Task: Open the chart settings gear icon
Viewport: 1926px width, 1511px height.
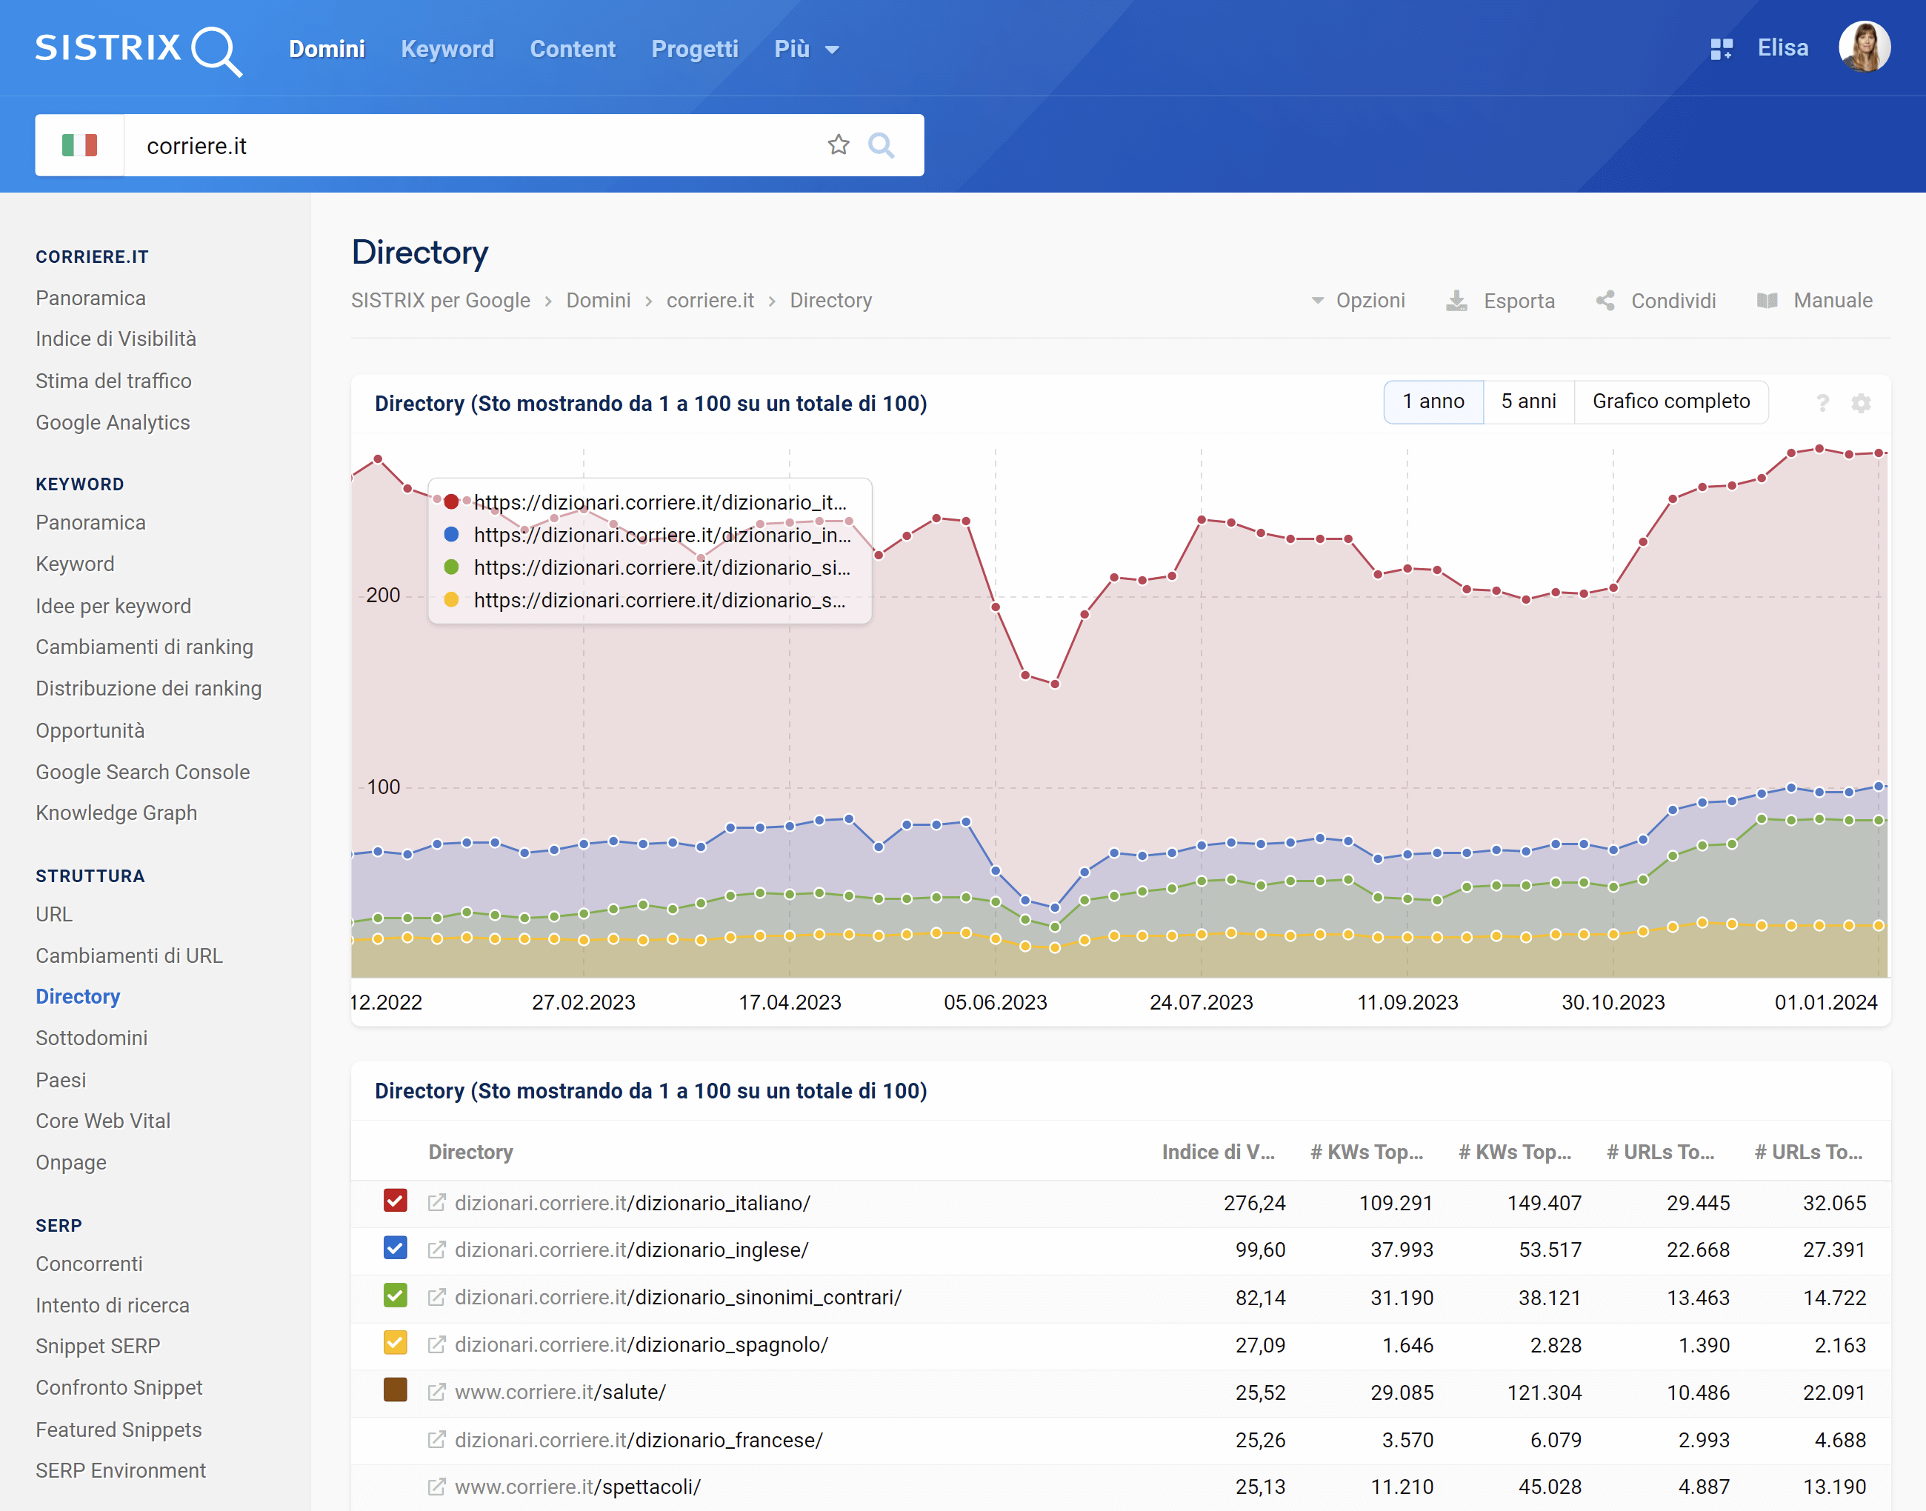Action: [1861, 404]
